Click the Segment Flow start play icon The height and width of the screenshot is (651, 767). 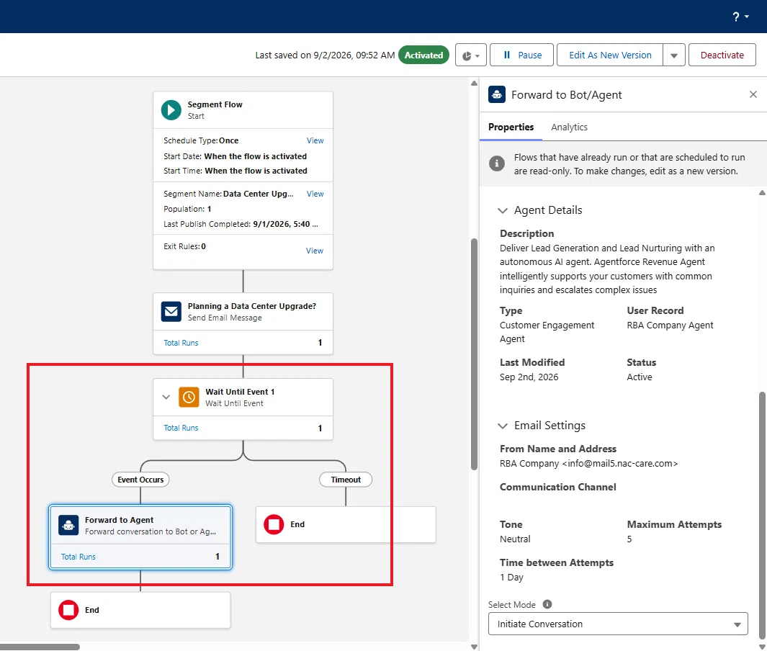coord(171,110)
